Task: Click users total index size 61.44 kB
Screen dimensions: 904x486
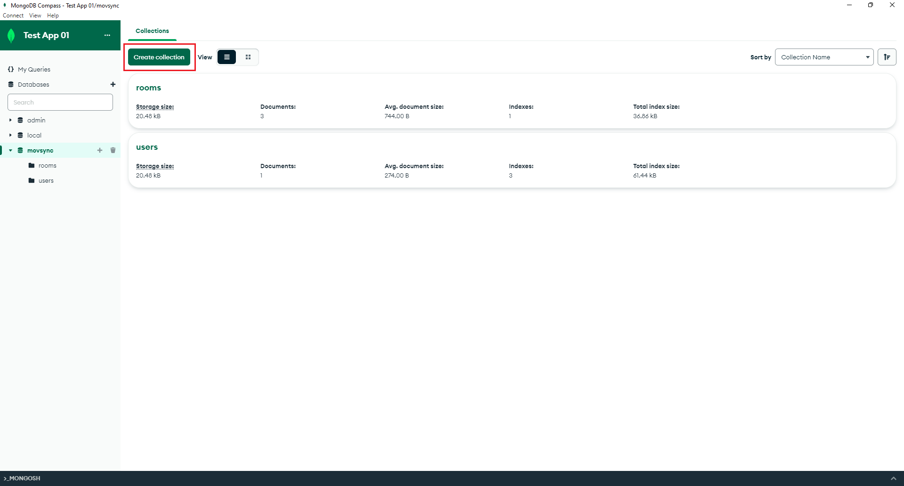Action: (x=645, y=176)
